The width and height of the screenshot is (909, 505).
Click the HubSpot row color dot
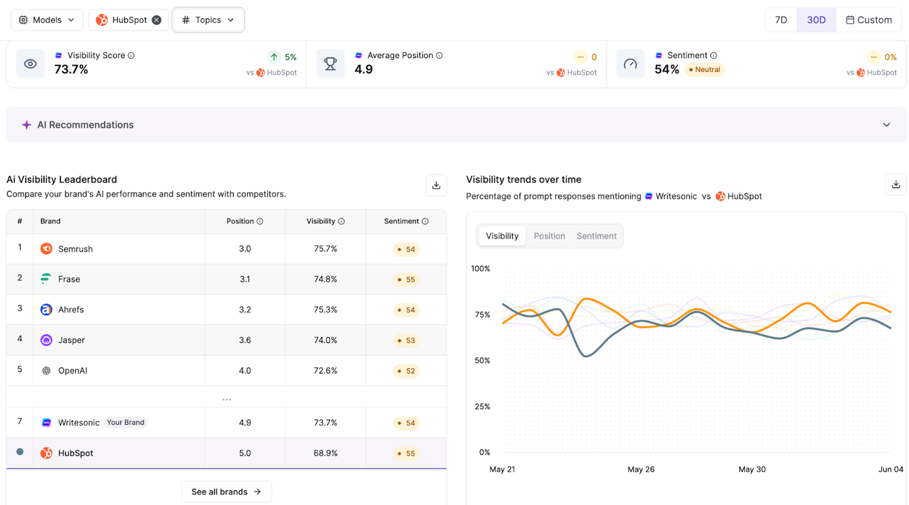coord(20,452)
